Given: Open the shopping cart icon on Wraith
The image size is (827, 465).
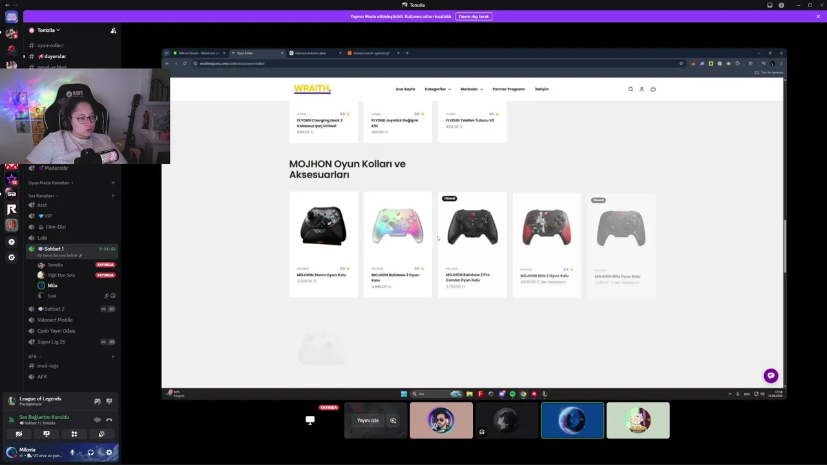Looking at the screenshot, I should point(653,89).
